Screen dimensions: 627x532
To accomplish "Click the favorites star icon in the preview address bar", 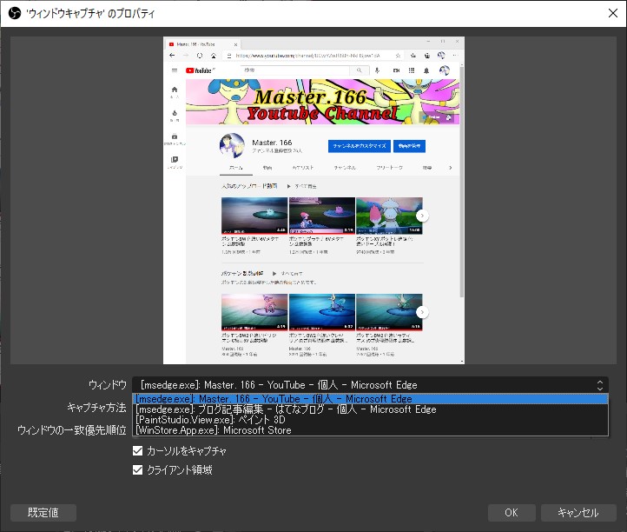I will (x=398, y=56).
